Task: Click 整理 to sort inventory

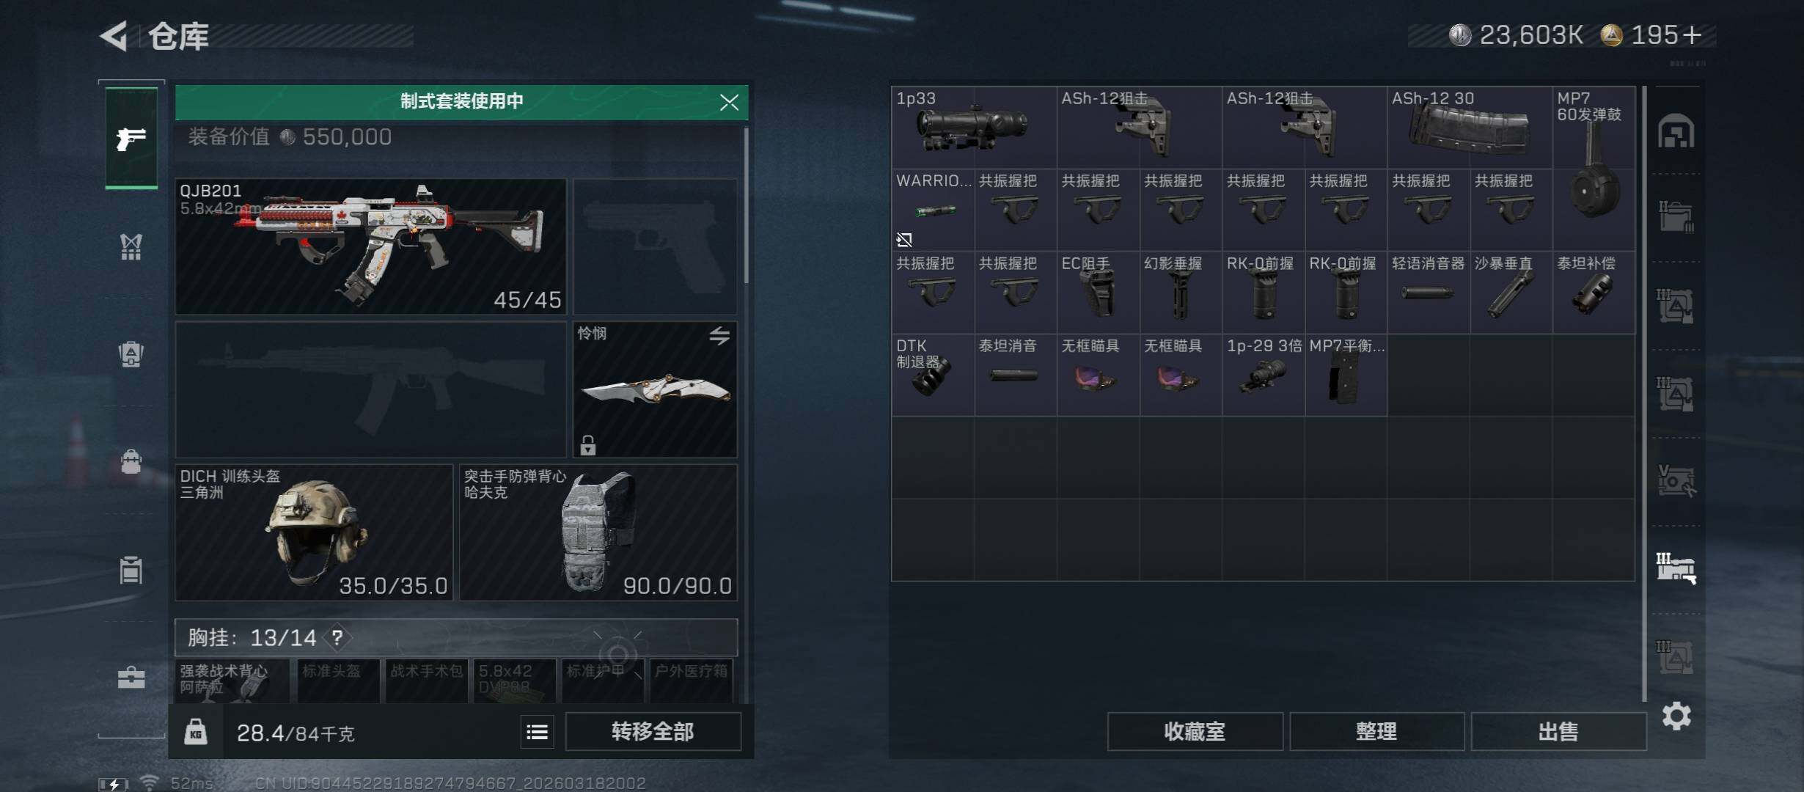Action: click(x=1376, y=732)
